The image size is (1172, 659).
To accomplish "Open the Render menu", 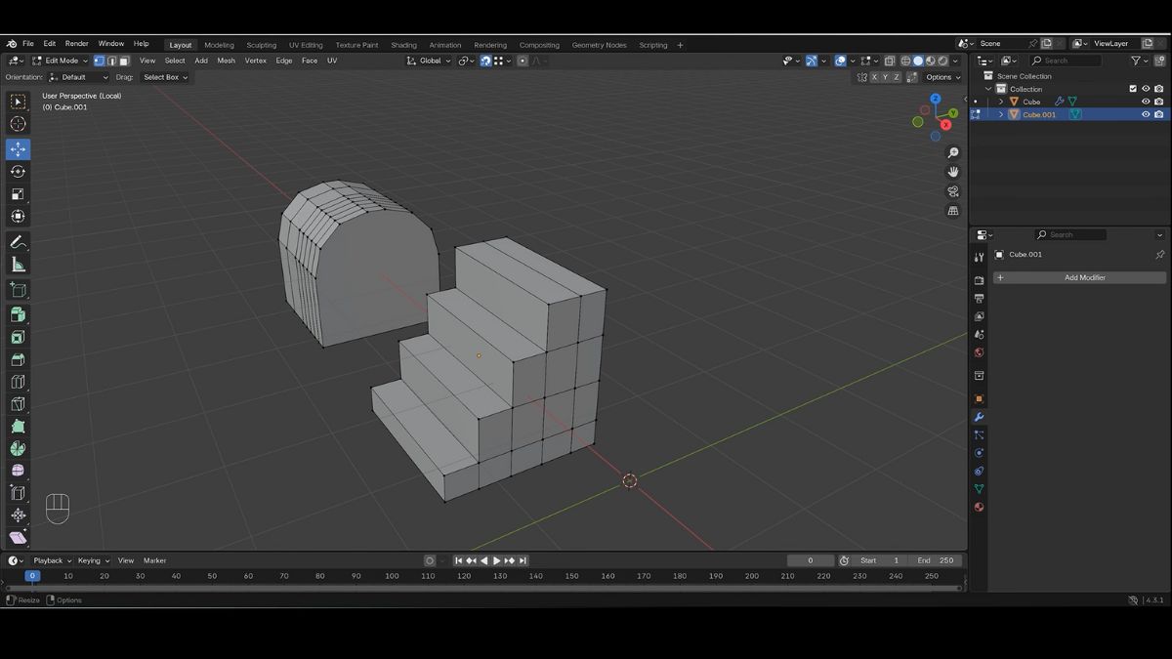I will tap(77, 44).
